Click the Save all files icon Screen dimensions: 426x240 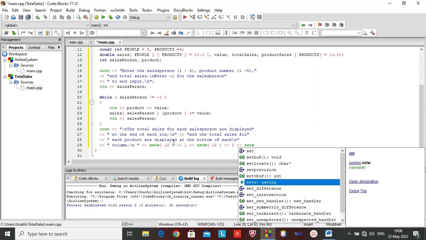(28, 17)
